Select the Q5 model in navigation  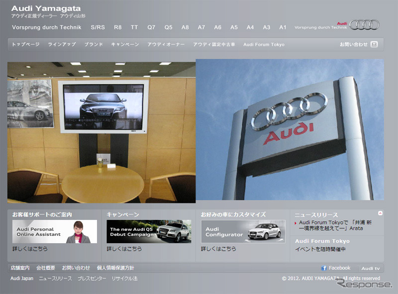pos(168,27)
